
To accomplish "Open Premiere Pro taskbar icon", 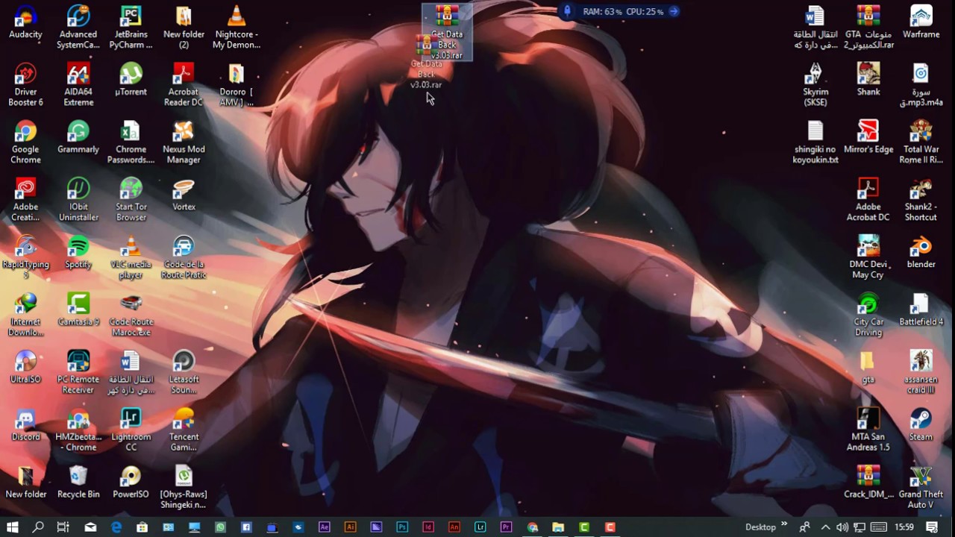I will click(x=506, y=527).
